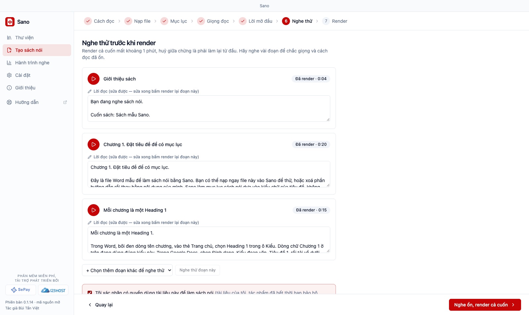Click the pencil icon in Giới thiệu sách card
This screenshot has width=529, height=315.
coord(90,91)
